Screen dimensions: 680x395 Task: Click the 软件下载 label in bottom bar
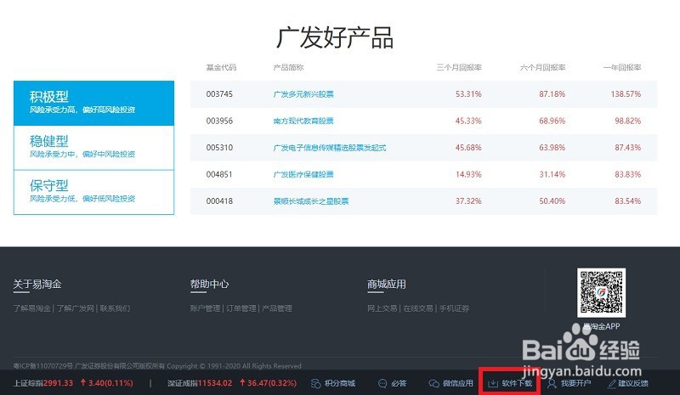(517, 384)
